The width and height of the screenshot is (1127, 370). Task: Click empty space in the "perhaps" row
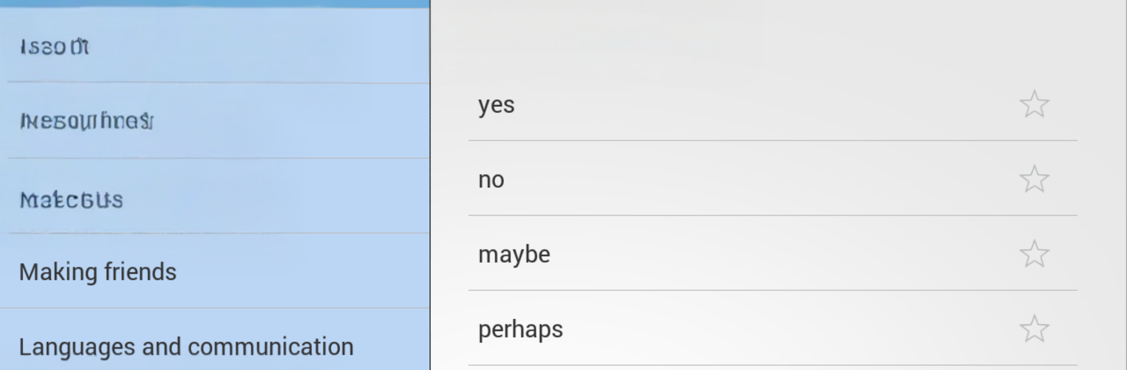763,329
